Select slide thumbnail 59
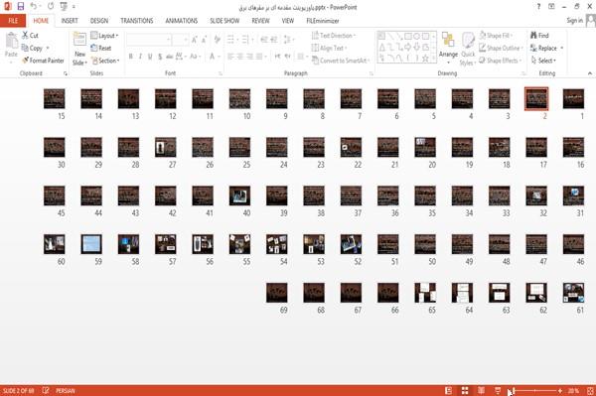The image size is (596, 396). pos(91,244)
